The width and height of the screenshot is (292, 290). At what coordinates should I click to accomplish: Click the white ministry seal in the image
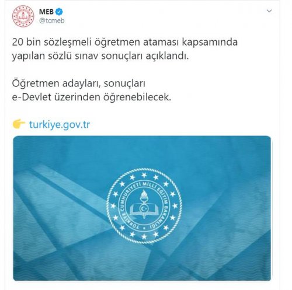(144, 206)
